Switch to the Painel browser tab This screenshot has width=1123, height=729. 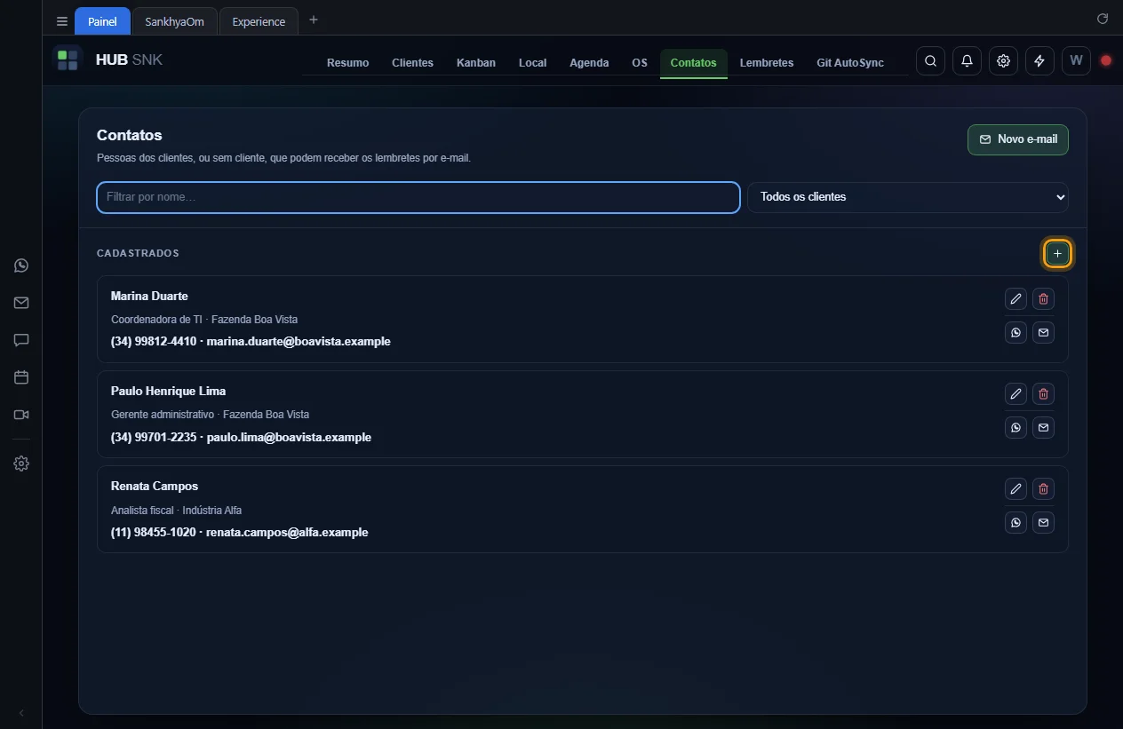point(102,21)
